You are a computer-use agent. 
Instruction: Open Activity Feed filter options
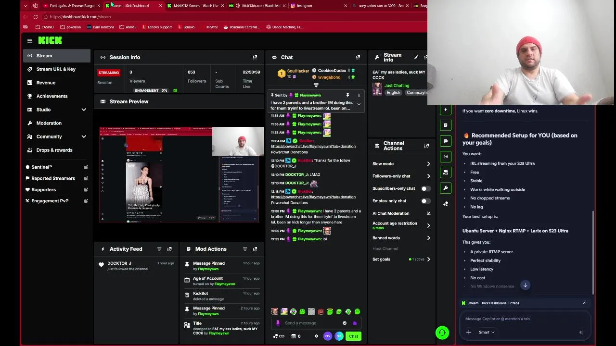point(159,249)
